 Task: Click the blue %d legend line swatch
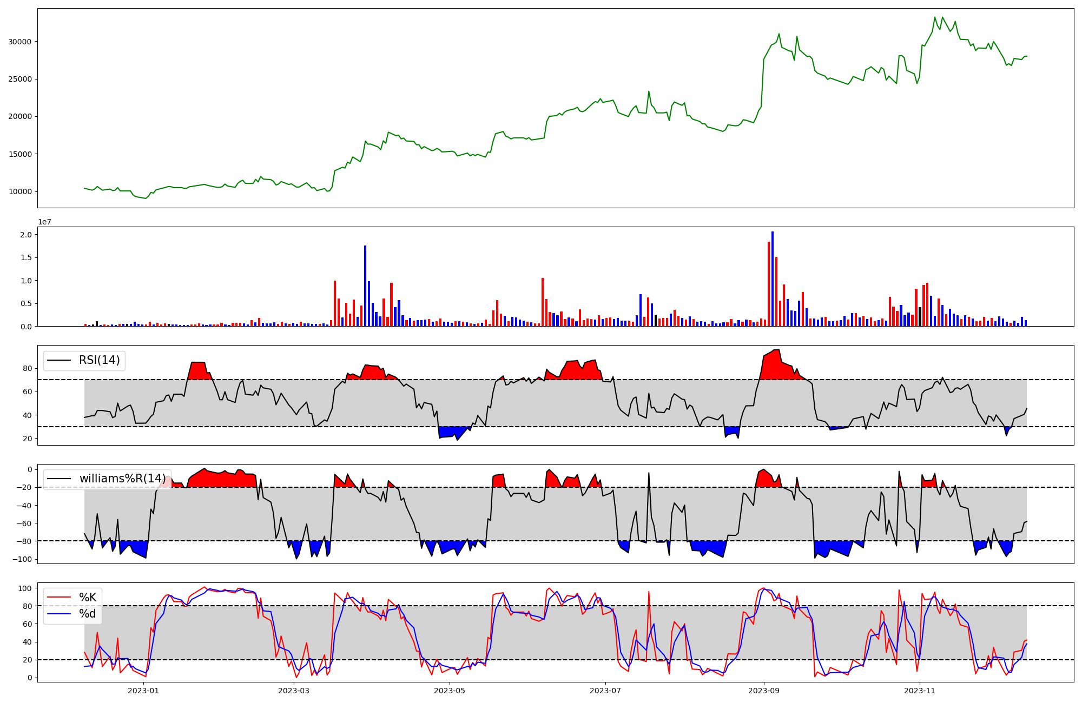coord(59,614)
